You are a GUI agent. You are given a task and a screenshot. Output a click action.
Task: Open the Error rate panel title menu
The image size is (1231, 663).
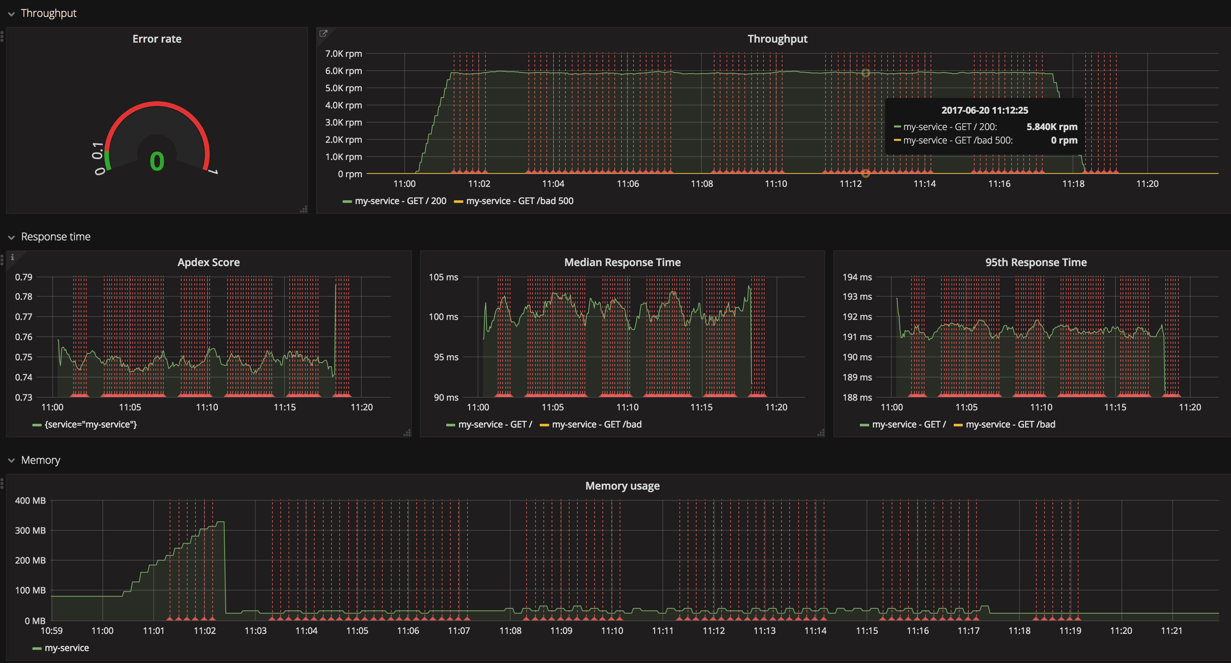157,39
